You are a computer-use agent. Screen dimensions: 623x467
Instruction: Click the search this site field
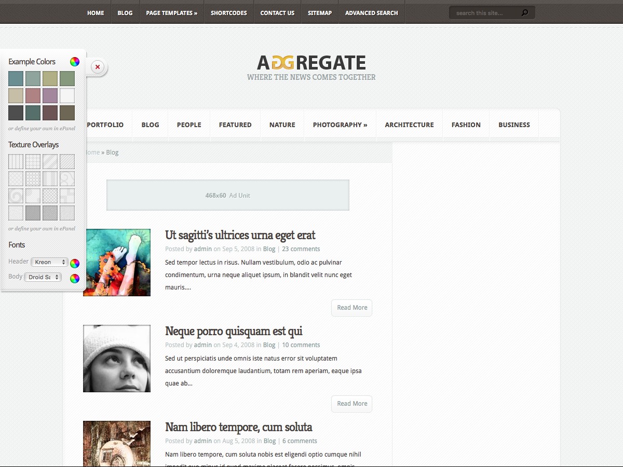485,13
